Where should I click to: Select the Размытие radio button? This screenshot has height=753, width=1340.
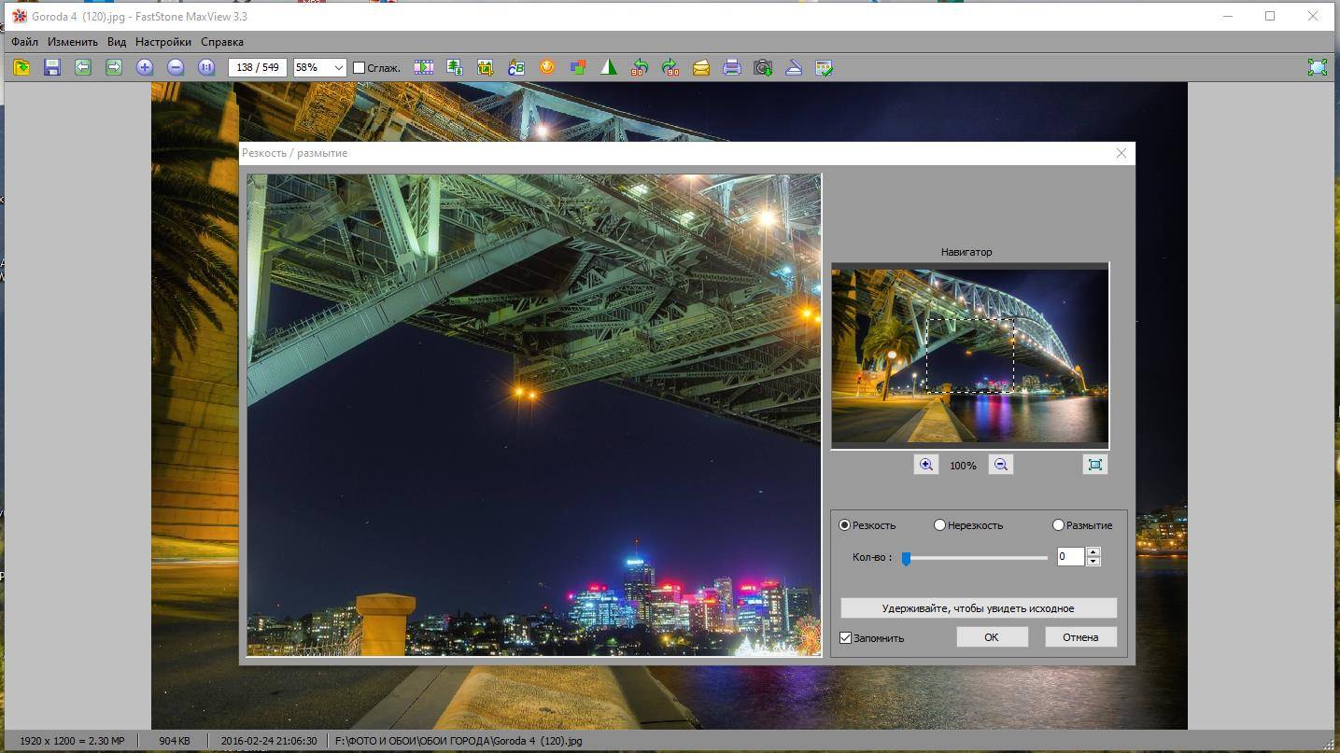(x=1059, y=525)
